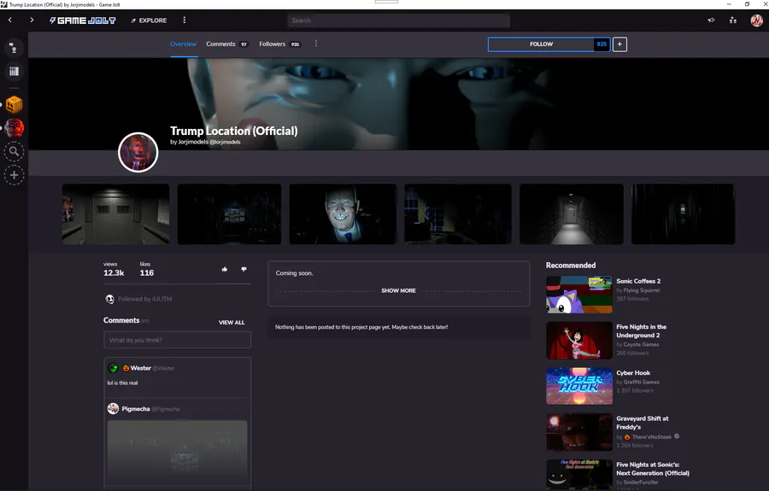Open the Explore page
Image resolution: width=769 pixels, height=491 pixels.
pyautogui.click(x=149, y=20)
